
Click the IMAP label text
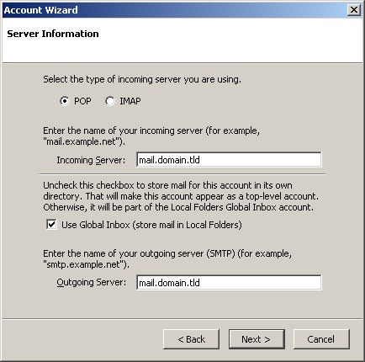point(130,101)
